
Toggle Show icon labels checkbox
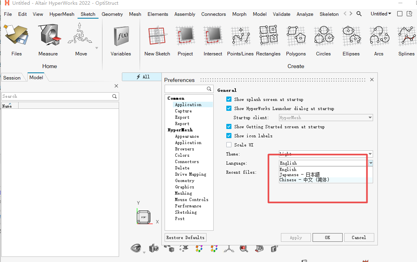click(229, 136)
